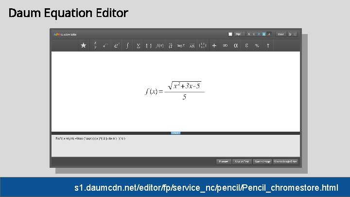Click the denominator 5 in the equation
Screen dimensions: 350x197
coord(184,97)
